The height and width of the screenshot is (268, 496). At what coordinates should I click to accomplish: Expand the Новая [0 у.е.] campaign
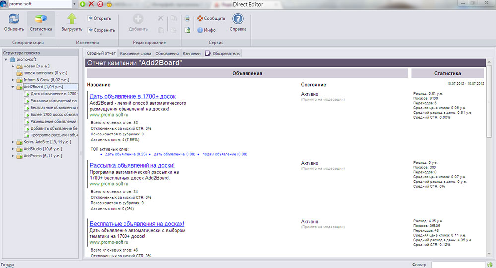(x=13, y=66)
